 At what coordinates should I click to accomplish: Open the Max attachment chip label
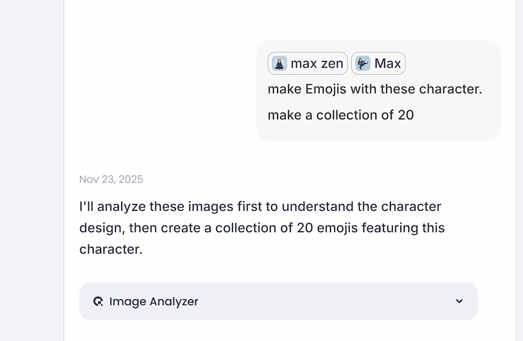coord(387,63)
